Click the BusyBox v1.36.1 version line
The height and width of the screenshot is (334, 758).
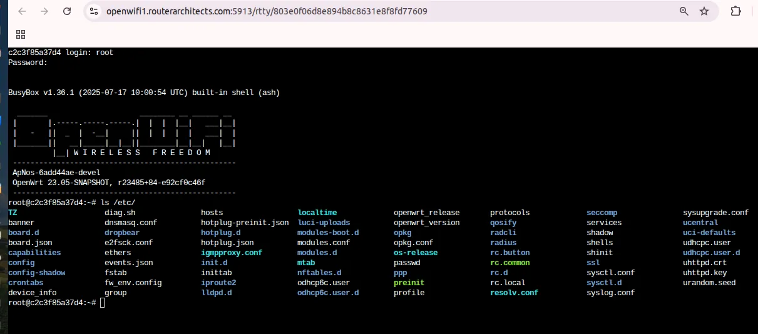[144, 93]
